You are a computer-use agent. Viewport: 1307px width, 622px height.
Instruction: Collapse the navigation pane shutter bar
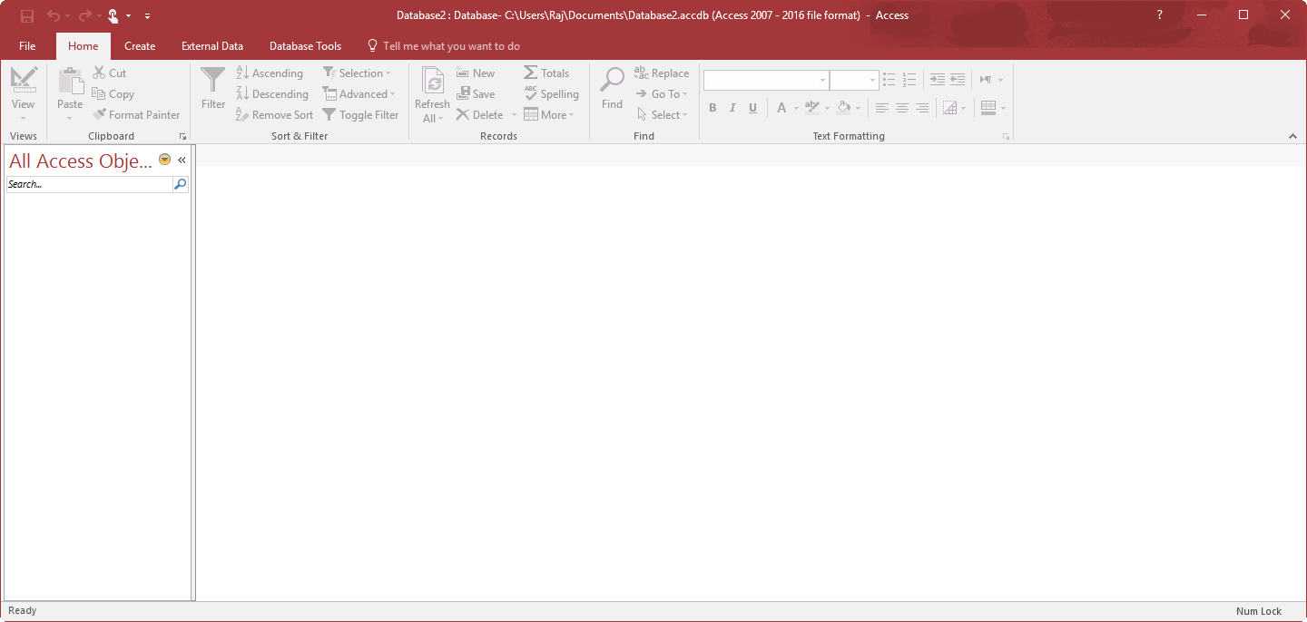[x=182, y=160]
